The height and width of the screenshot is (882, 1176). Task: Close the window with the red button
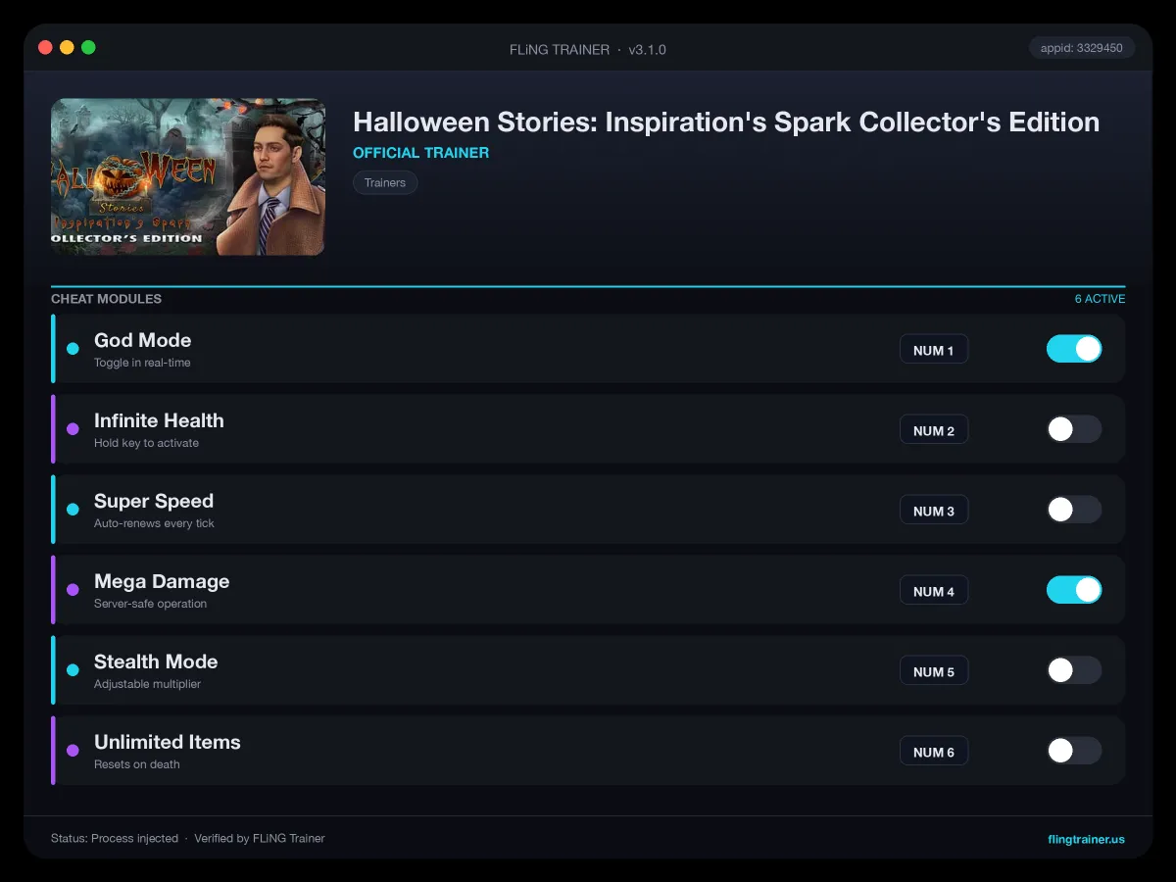pos(45,47)
